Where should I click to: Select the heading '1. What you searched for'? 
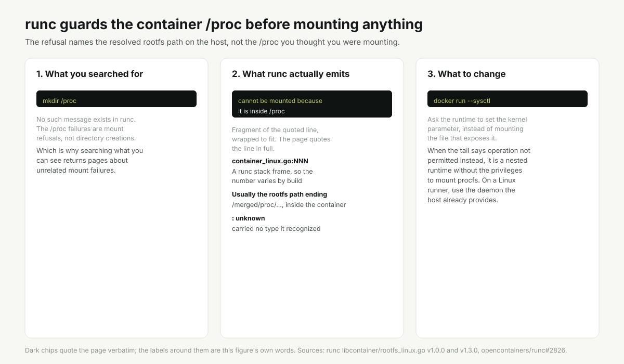(x=89, y=74)
